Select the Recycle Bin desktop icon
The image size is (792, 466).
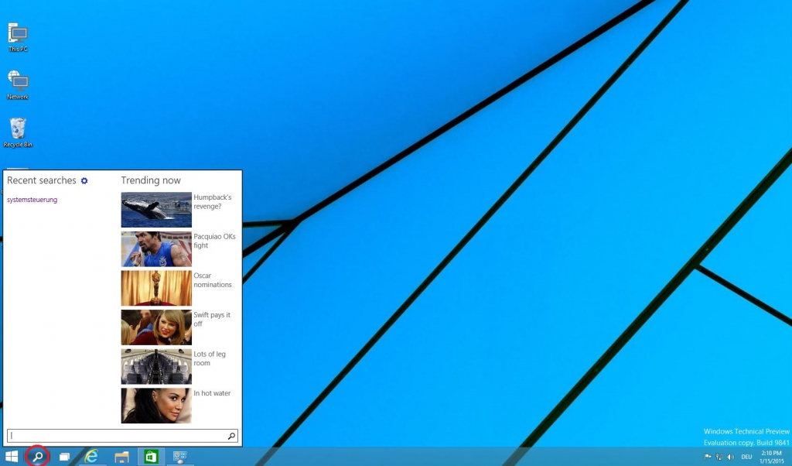(x=18, y=132)
